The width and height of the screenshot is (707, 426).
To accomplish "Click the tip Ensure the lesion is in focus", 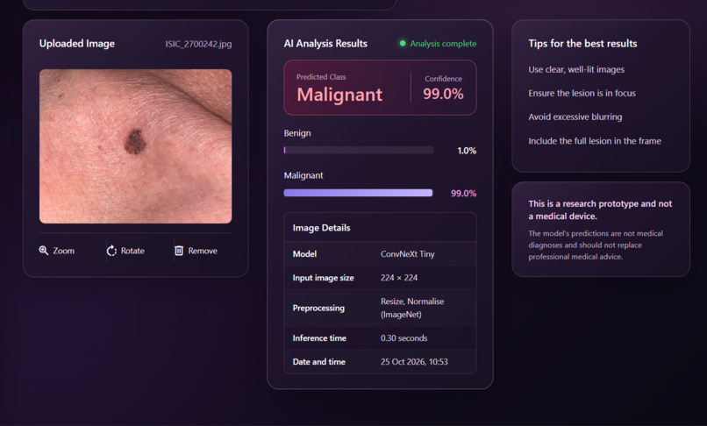I will pyautogui.click(x=582, y=93).
